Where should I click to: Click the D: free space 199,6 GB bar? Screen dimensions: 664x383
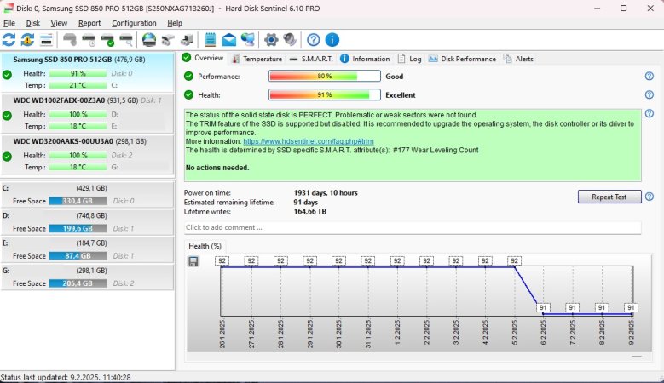coord(78,228)
